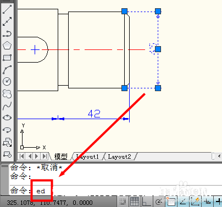Select the Ellipse tool
Image resolution: width=222 pixels, height=207 pixels.
click(x=7, y=118)
